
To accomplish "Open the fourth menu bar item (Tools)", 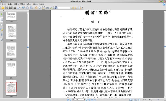I will (22, 4).
